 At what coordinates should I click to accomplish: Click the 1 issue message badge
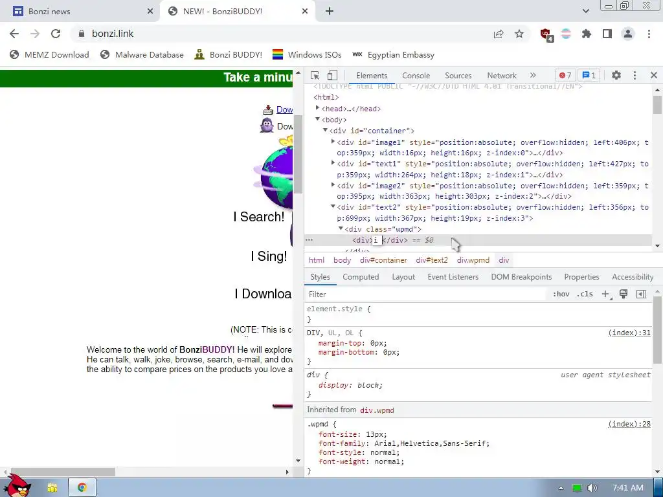(x=589, y=75)
